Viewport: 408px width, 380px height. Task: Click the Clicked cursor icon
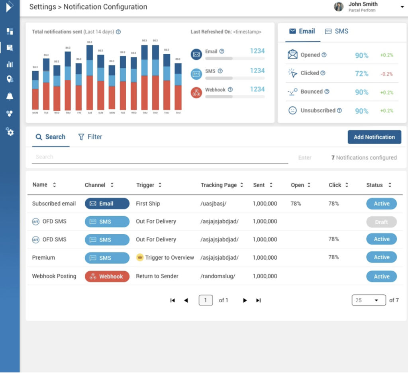click(292, 73)
